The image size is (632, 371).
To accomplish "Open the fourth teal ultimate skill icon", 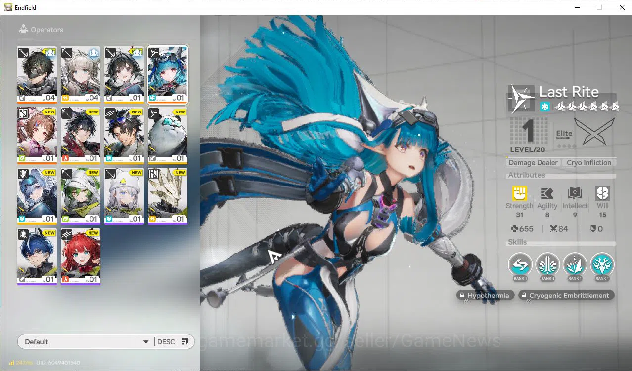I will [602, 264].
